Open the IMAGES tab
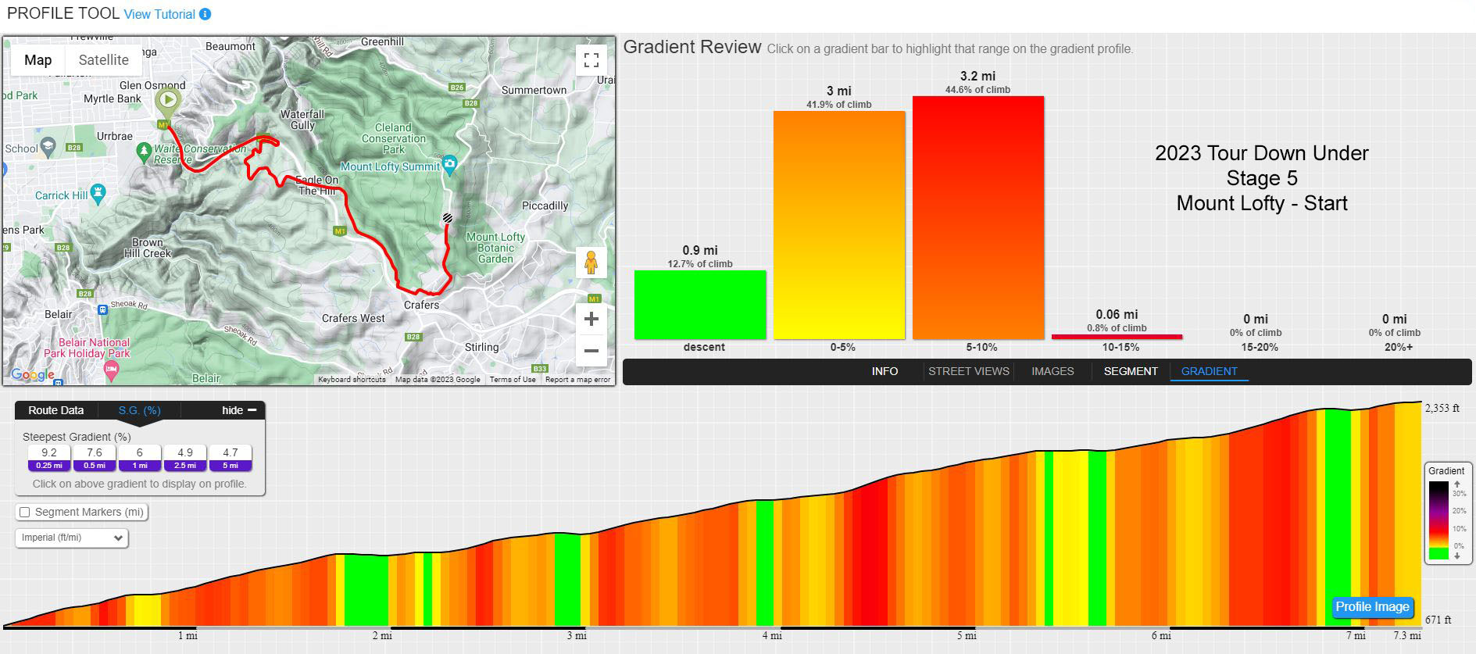 1052,371
